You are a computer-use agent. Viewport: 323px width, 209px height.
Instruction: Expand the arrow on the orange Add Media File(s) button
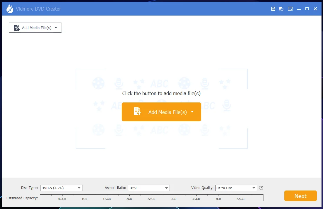[192, 112]
